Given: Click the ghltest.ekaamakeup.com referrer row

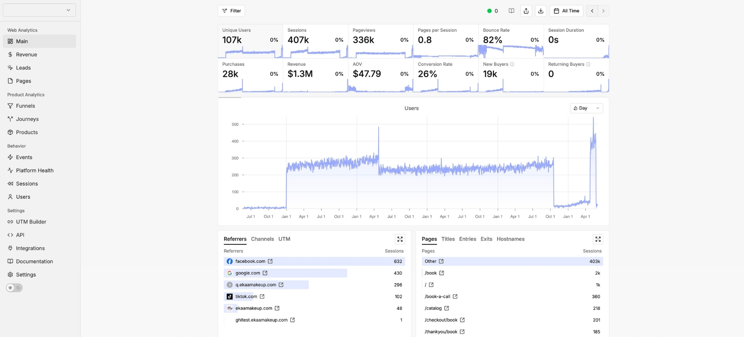Looking at the screenshot, I should (314, 320).
